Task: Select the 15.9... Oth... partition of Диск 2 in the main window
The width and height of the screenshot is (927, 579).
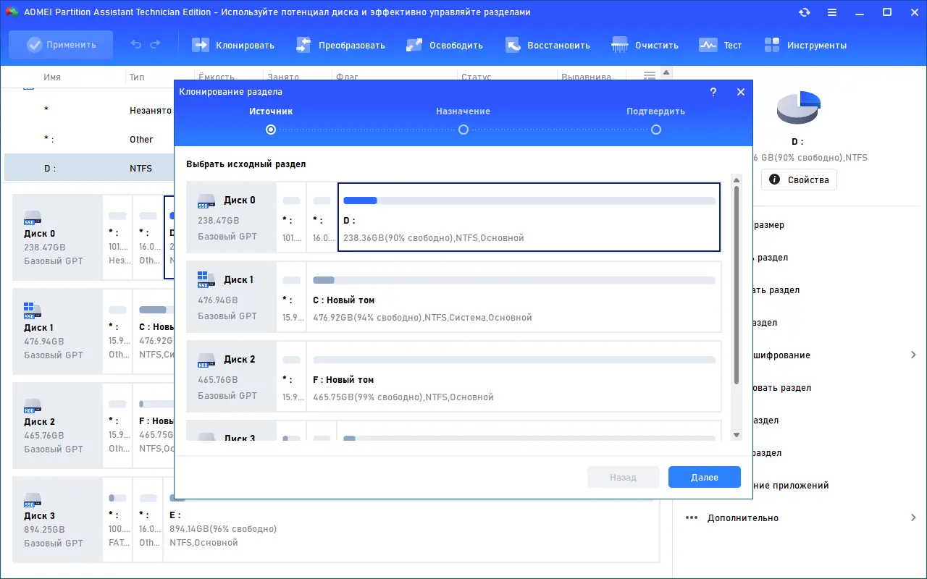Action: click(118, 426)
